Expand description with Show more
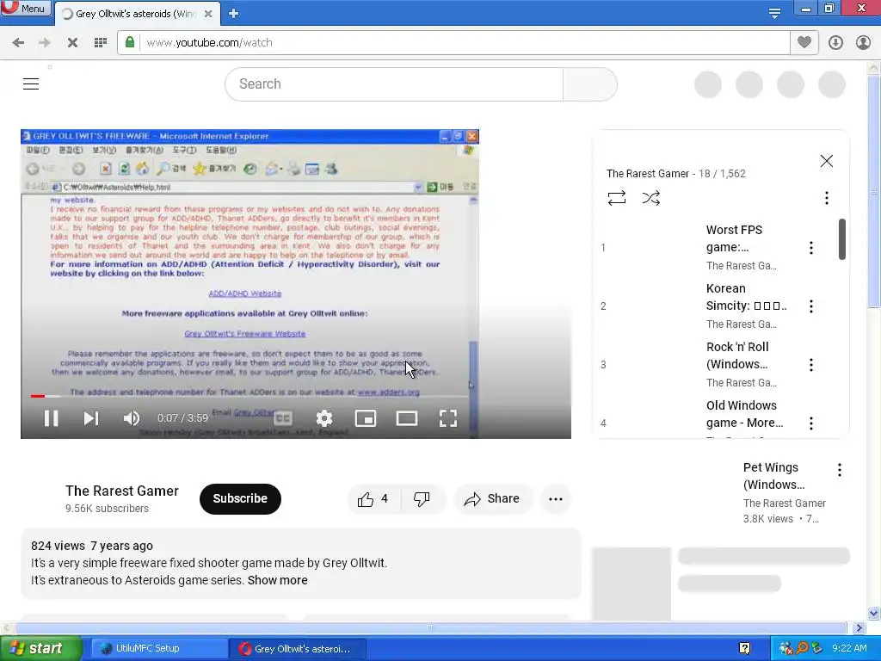881x661 pixels. coord(278,580)
